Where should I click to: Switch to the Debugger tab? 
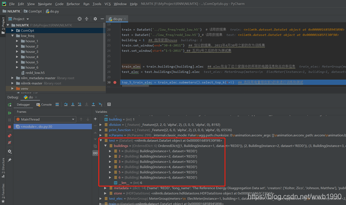tap(23, 104)
